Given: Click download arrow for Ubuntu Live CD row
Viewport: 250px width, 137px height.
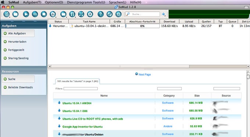Looking at the screenshot, I should 59,118.
